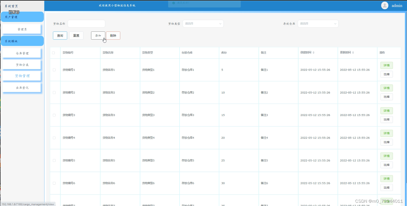Sort by 创建时间 column arrows

314,53
